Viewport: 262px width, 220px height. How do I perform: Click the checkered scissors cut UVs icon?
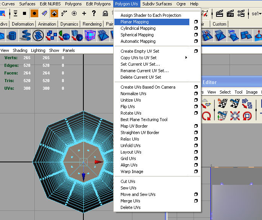point(222,103)
